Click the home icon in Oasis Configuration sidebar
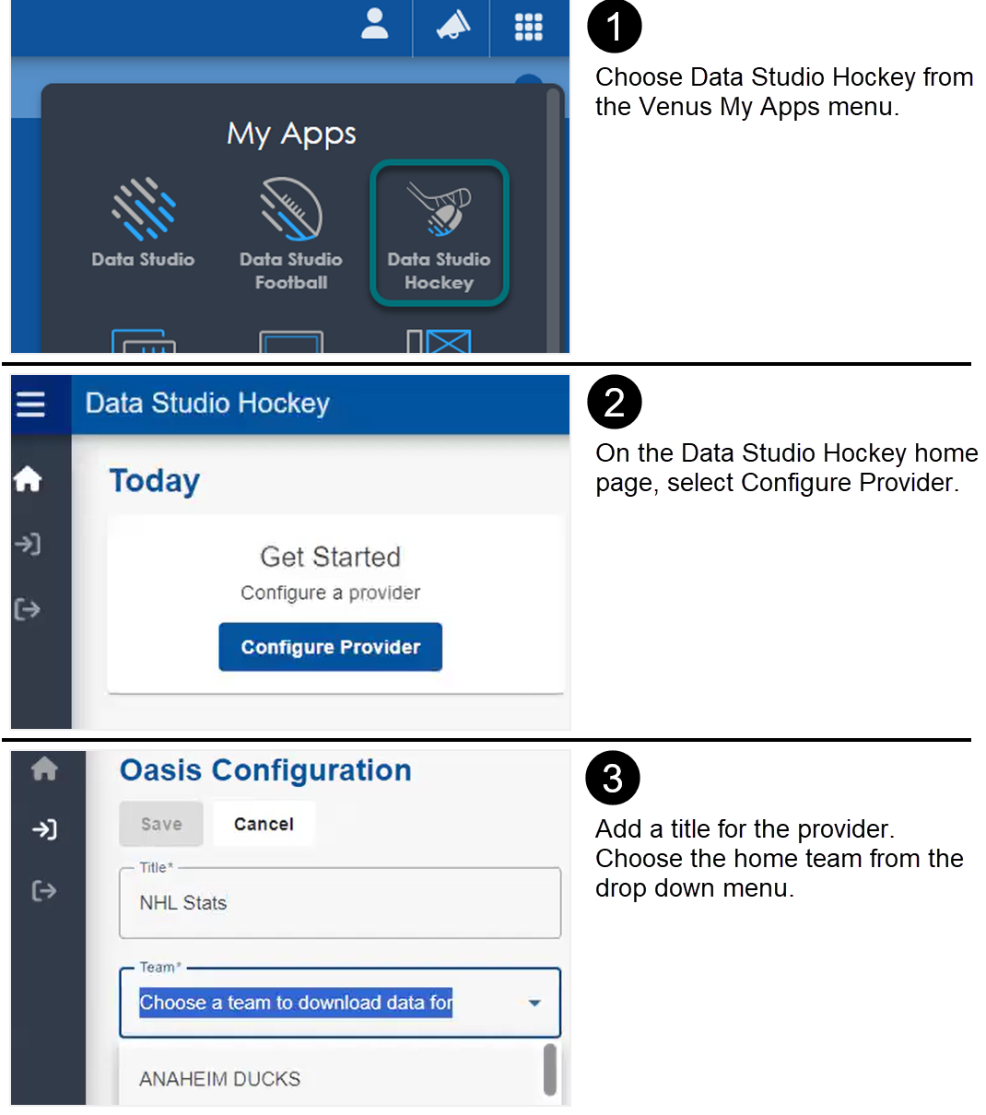 point(44,769)
